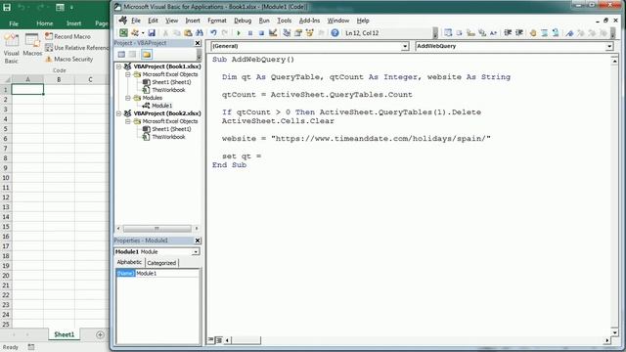Click cell A1 in the Excel worksheet
Image resolution: width=626 pixels, height=352 pixels.
pos(27,89)
